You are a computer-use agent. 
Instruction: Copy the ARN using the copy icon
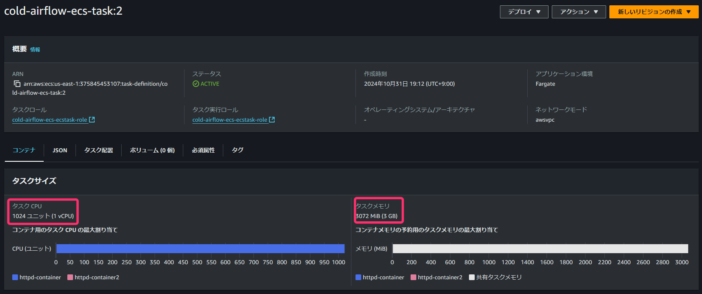(17, 84)
